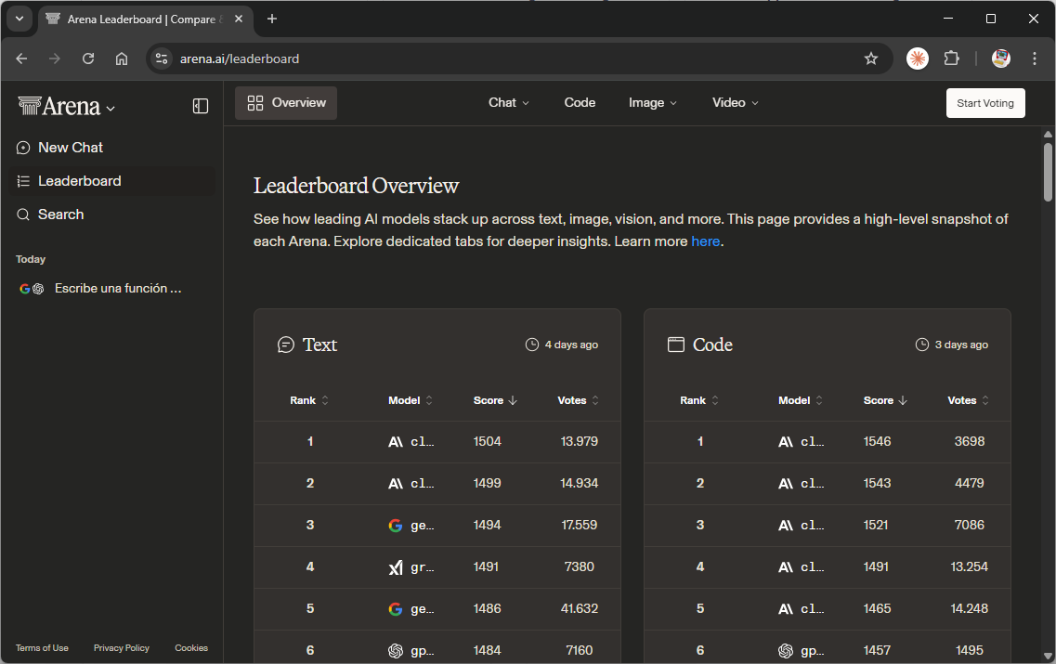1056x664 pixels.
Task: Open the orange Claude extension icon
Action: click(918, 59)
